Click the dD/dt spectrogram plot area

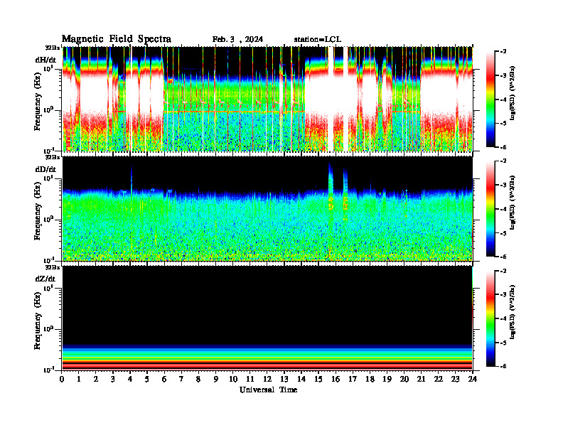[x=267, y=209]
